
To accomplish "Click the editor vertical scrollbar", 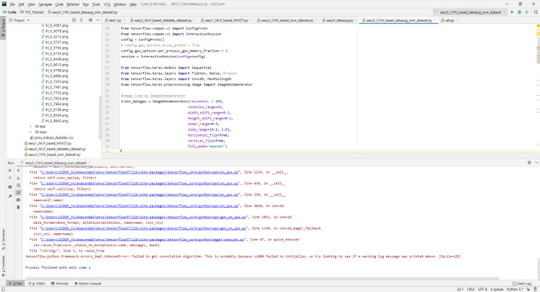I will click(x=536, y=87).
